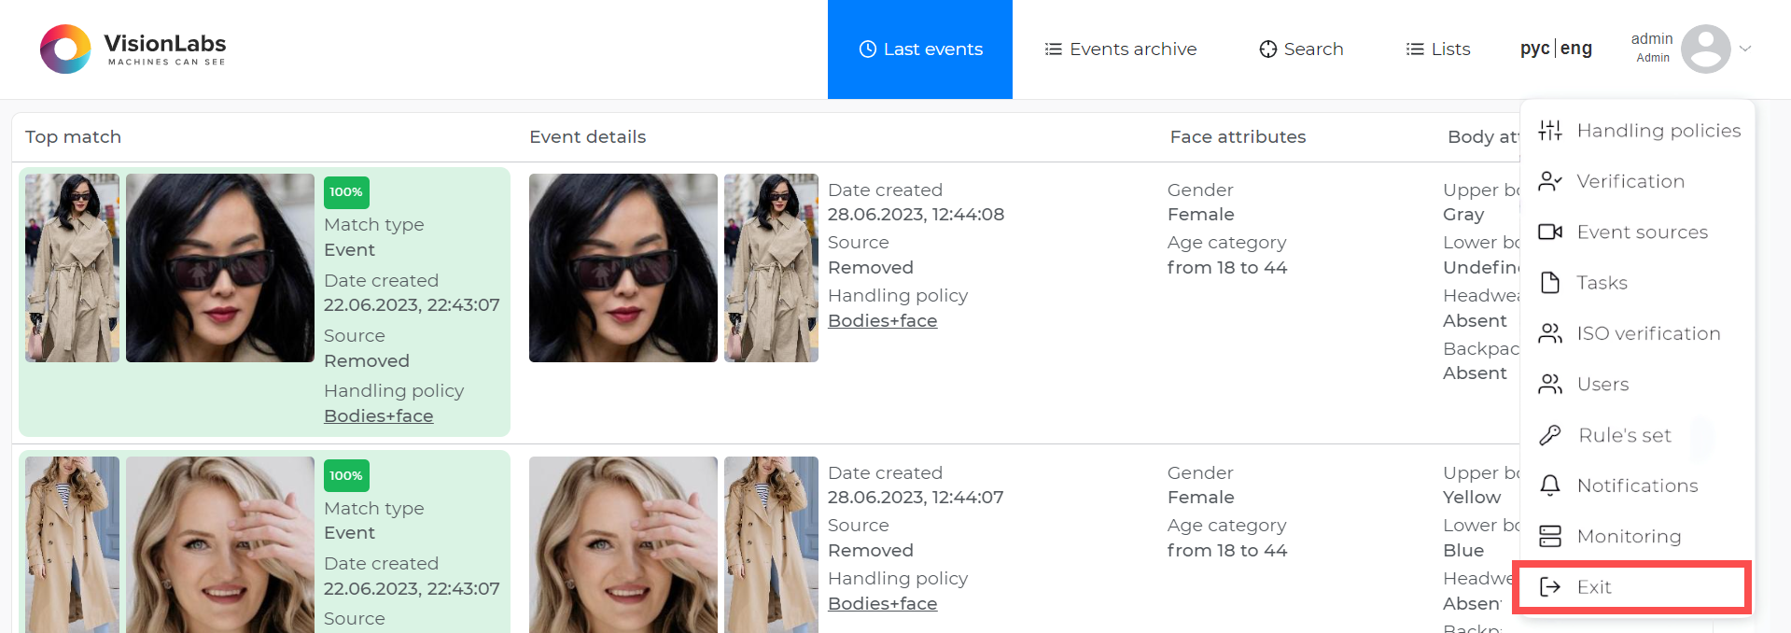This screenshot has height=633, width=1791.
Task: Click the Lists icon in navigation
Action: 1415,49
